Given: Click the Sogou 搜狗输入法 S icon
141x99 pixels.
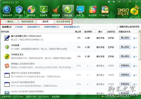Looking at the screenshot, I should 7,66.
